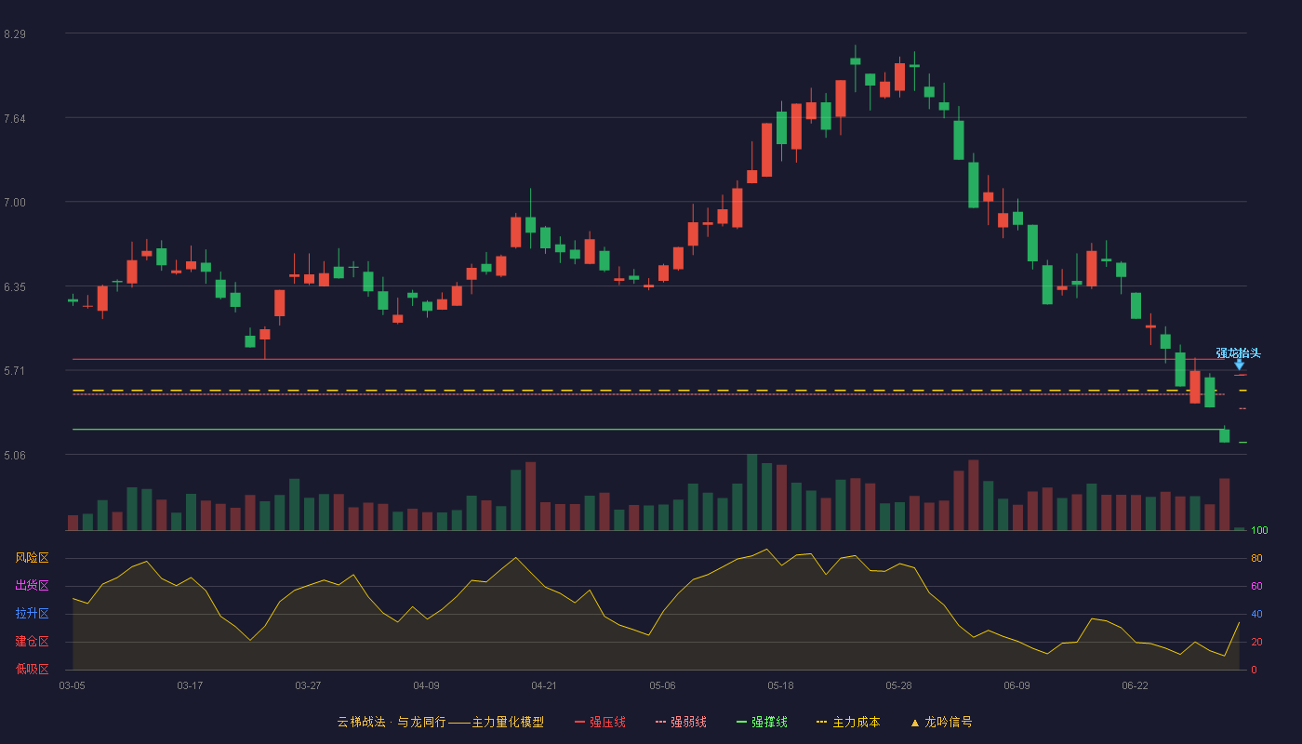Click the red 0 indicator axis value
Viewport: 1302px width, 744px height.
tap(1254, 670)
